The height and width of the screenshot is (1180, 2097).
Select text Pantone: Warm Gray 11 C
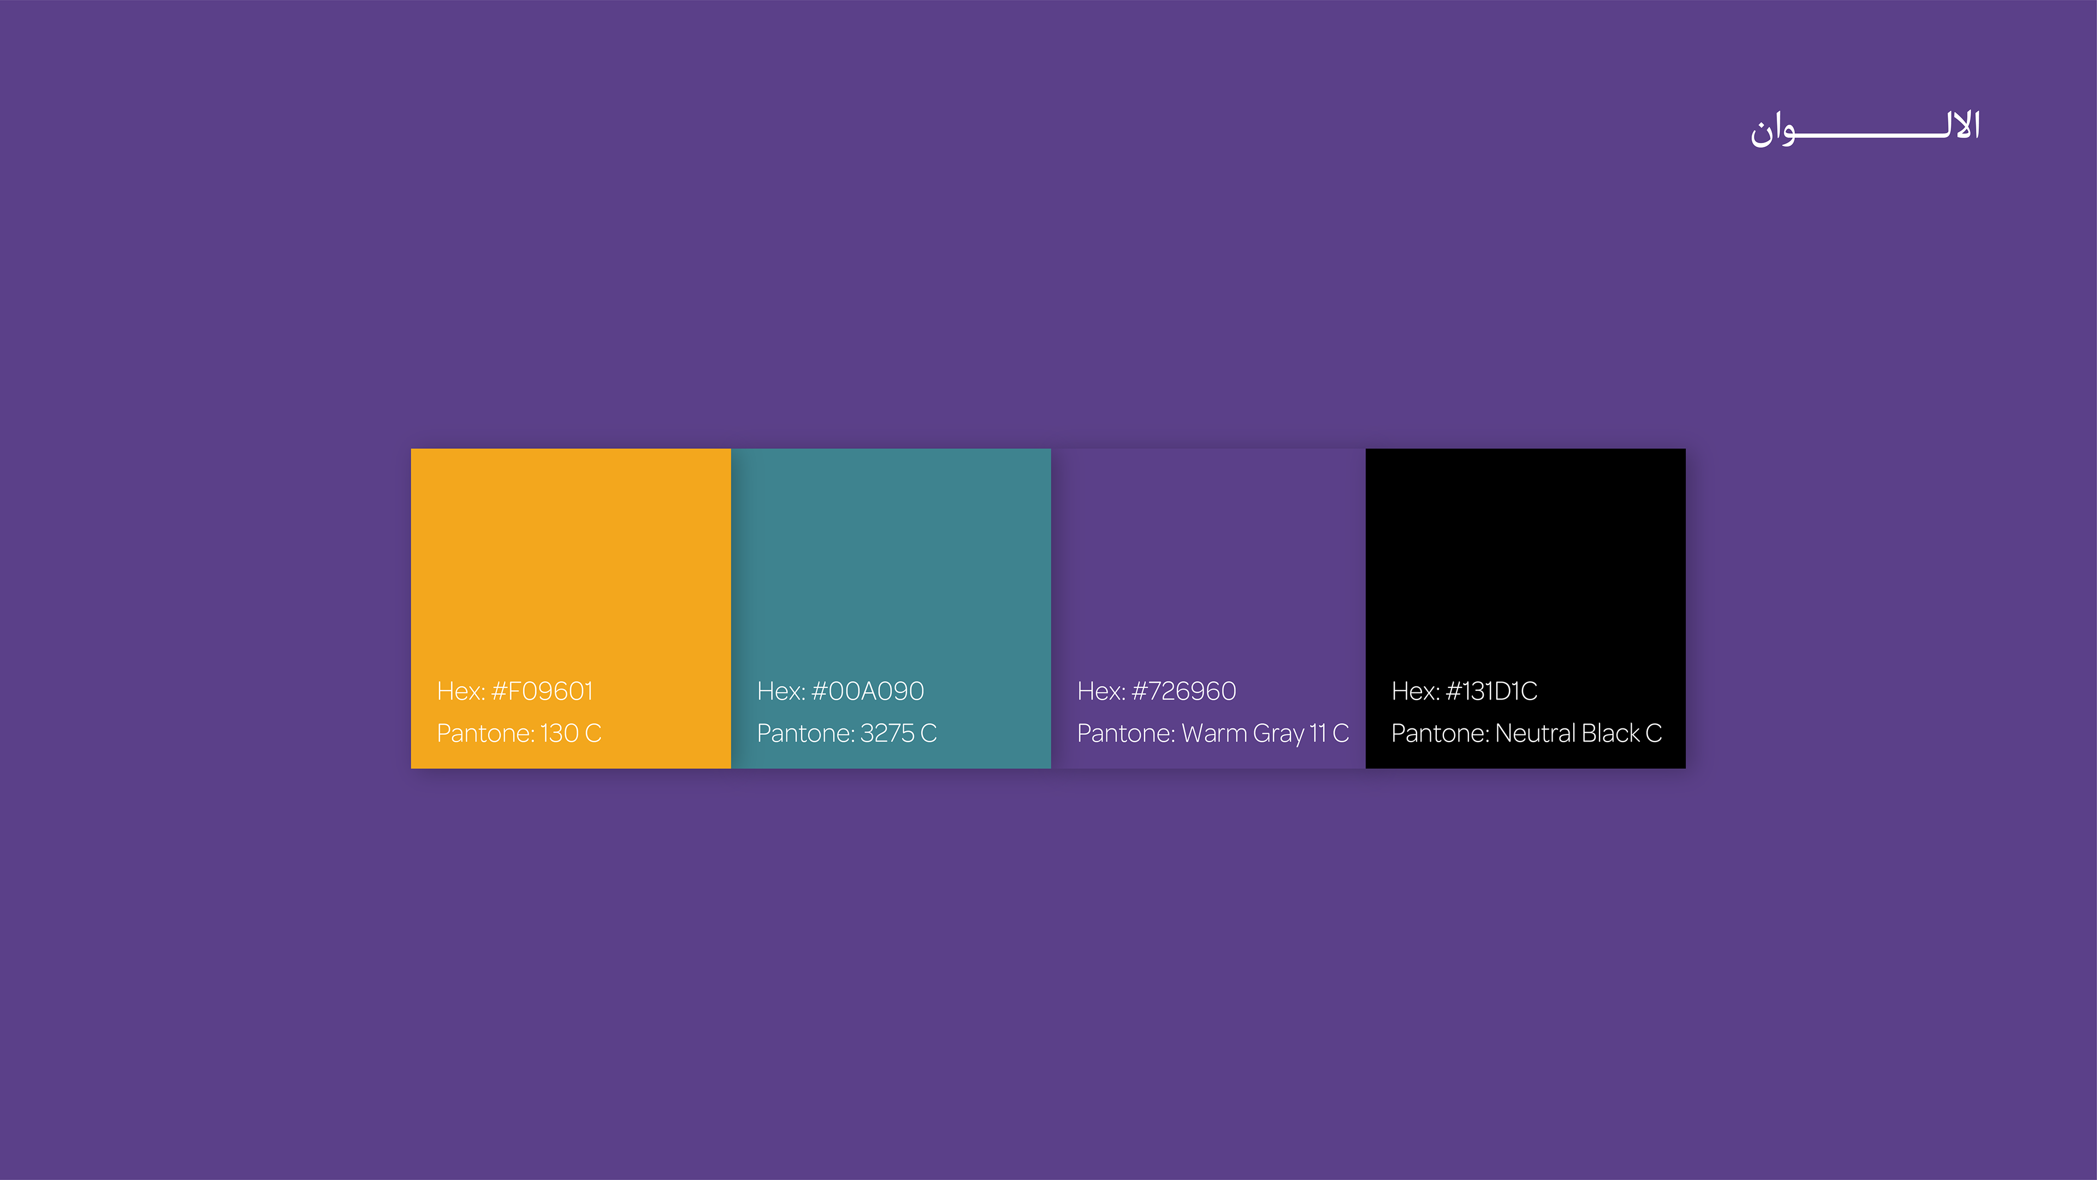click(x=1213, y=734)
